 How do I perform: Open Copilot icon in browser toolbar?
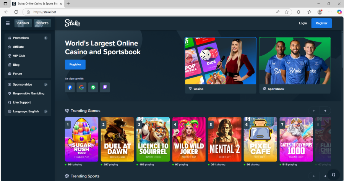click(339, 12)
